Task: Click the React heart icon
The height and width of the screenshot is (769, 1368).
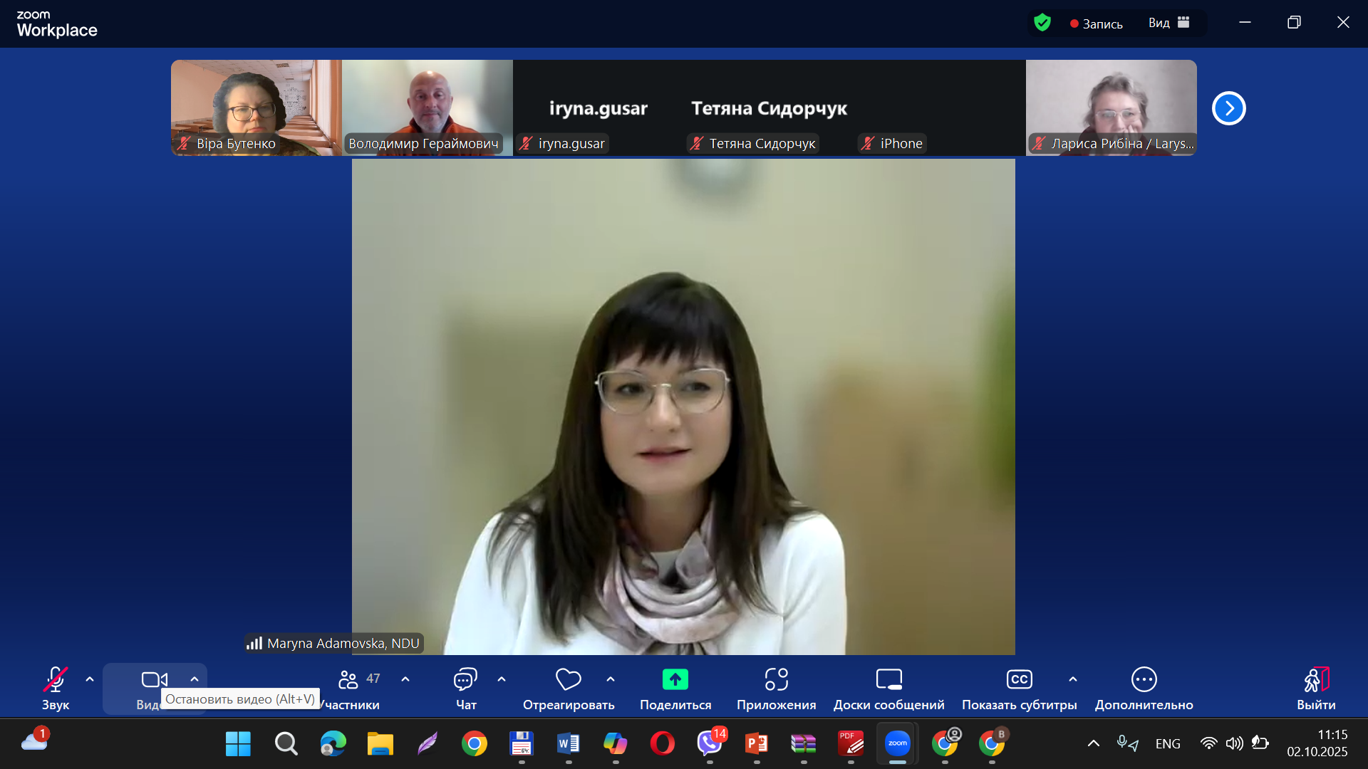Action: click(568, 680)
